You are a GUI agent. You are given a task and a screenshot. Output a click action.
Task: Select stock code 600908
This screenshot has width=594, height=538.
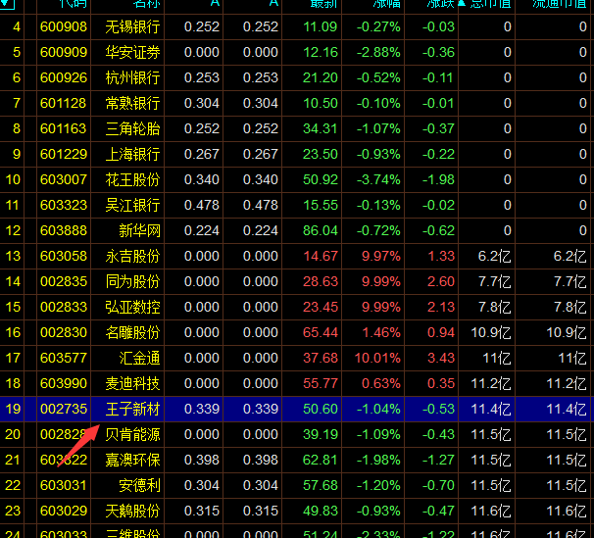point(64,26)
